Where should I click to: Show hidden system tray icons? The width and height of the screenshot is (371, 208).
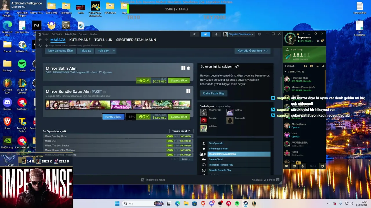tap(328, 203)
